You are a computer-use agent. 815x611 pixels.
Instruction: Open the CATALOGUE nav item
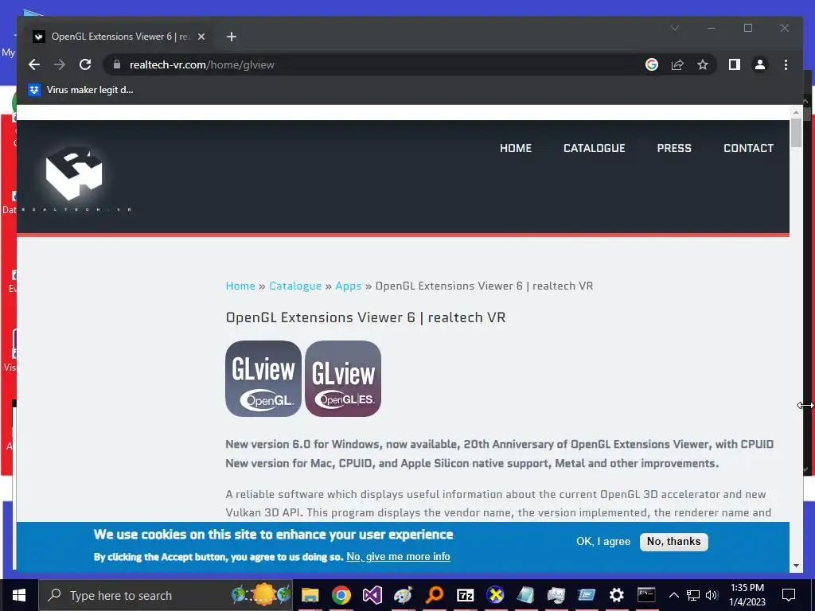(x=594, y=148)
